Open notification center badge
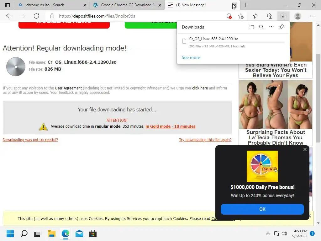 (312, 233)
